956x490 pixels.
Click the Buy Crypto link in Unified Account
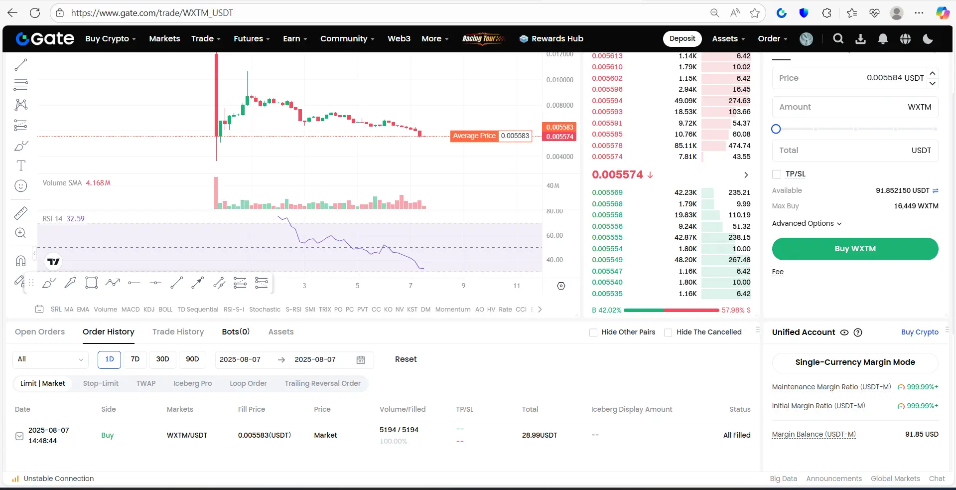pos(920,332)
